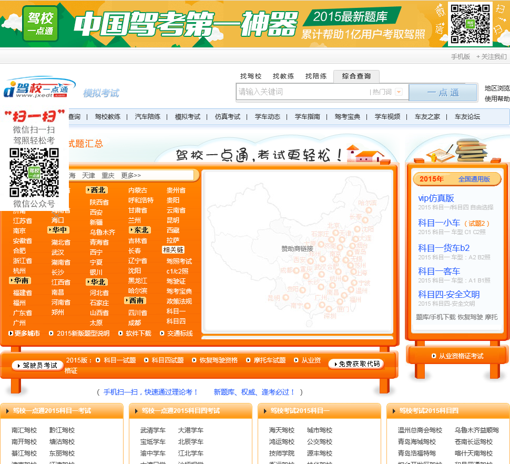Open the 驾校一点通2015科目一考试 section header
The image size is (510, 464).
pyautogui.click(x=52, y=411)
